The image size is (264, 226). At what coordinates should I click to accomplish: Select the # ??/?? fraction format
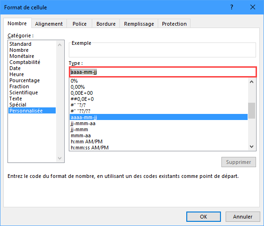pyautogui.click(x=159, y=111)
